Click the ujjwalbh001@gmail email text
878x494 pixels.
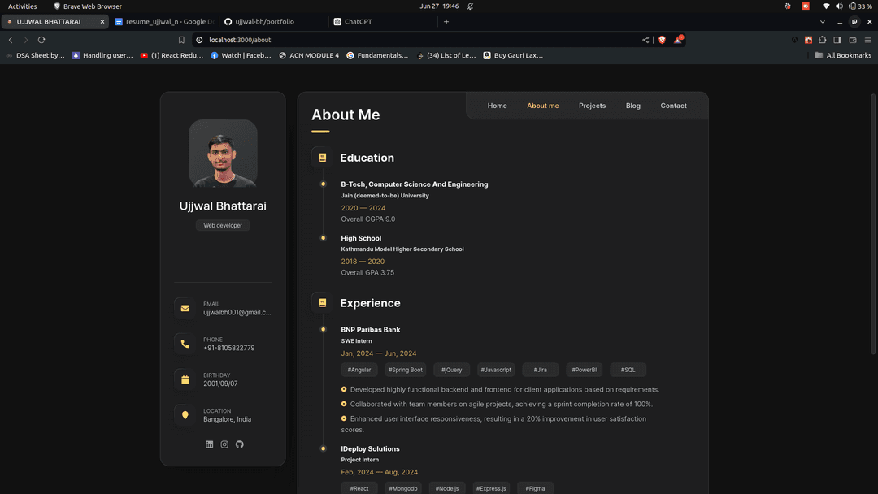237,312
